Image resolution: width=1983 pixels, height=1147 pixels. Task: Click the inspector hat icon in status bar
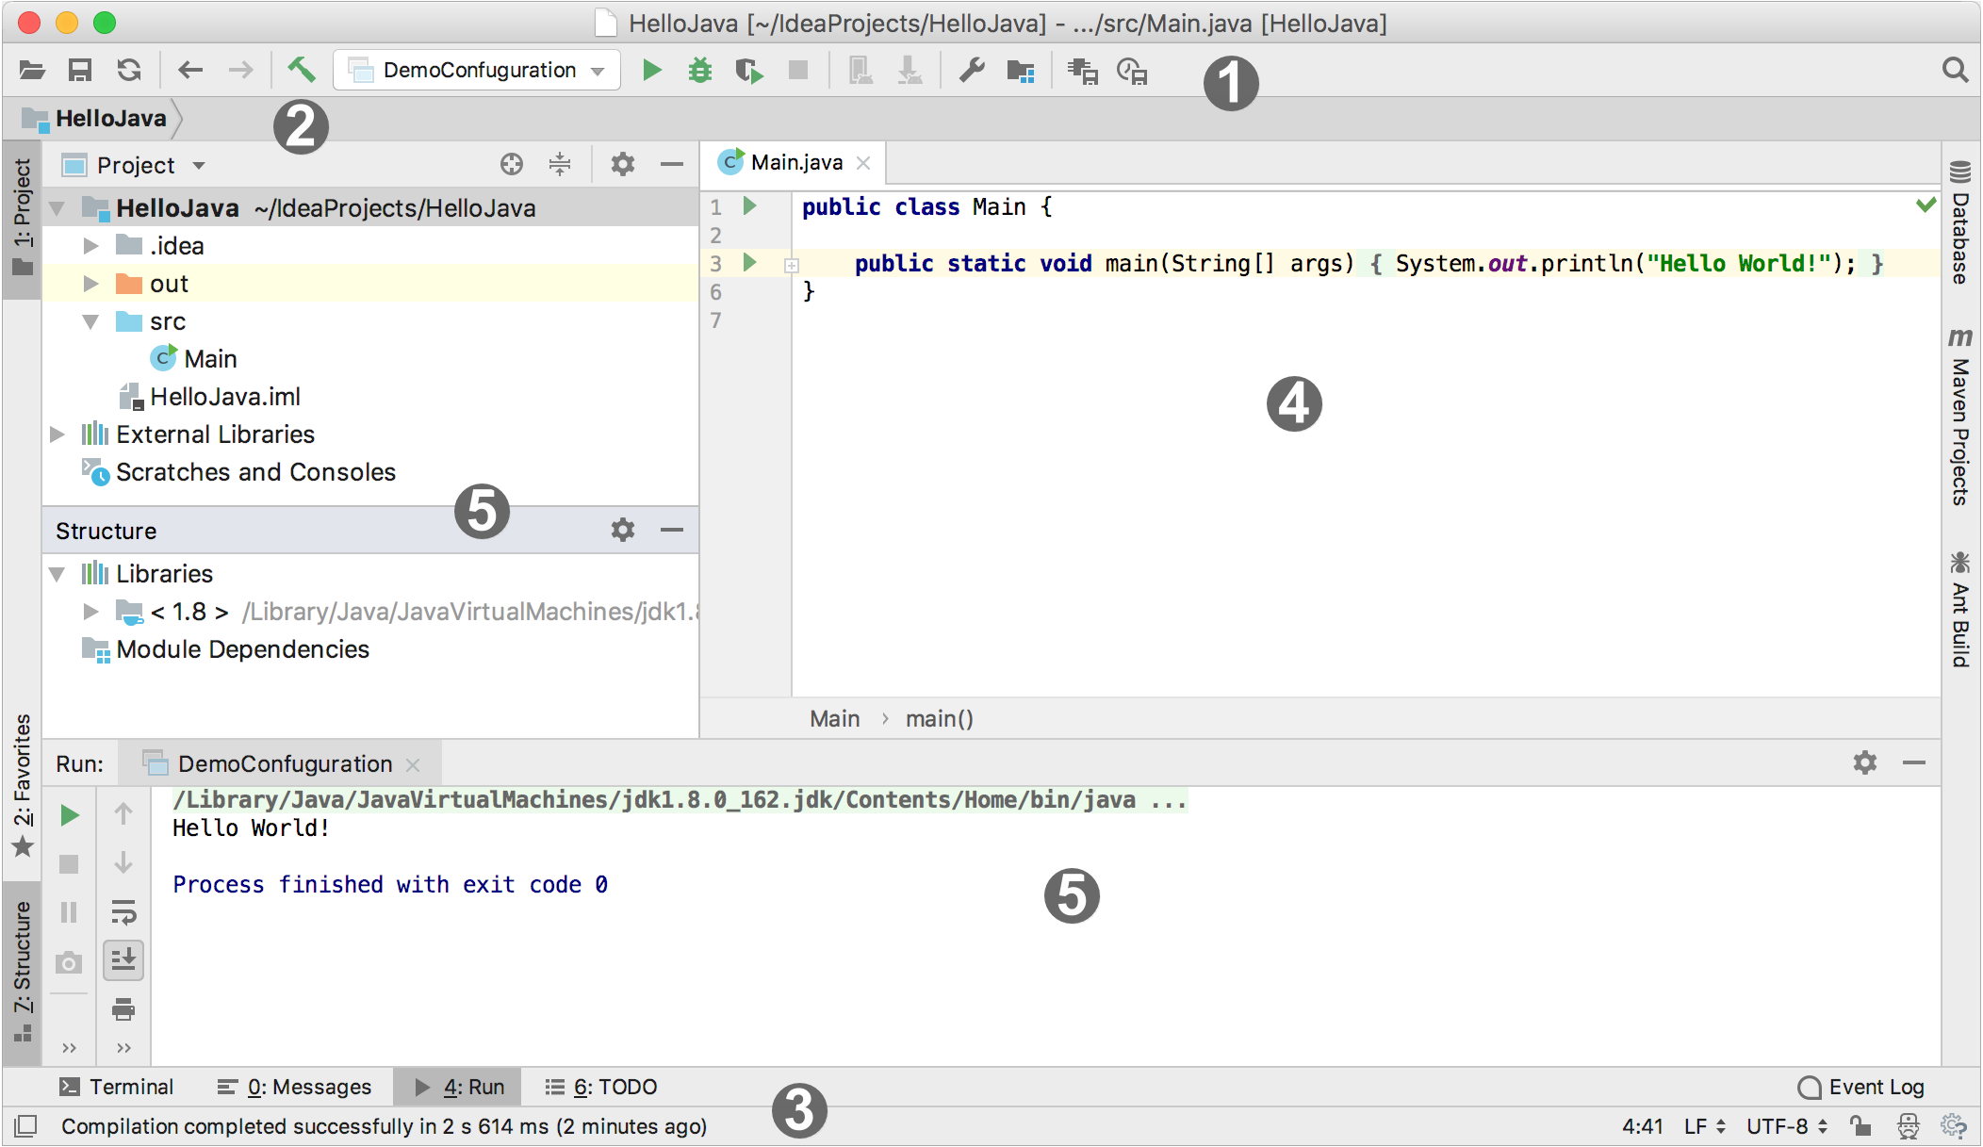point(1909,1125)
